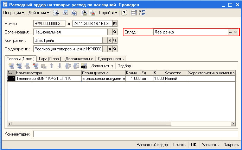
Task: Expand the Заполнить dropdown
Action: (x=102, y=66)
